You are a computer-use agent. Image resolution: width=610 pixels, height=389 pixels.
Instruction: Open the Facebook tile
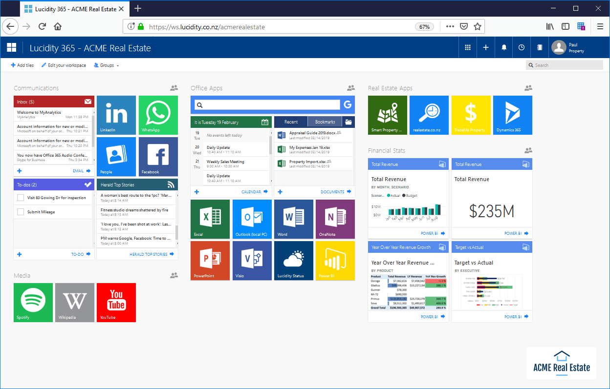click(x=158, y=157)
